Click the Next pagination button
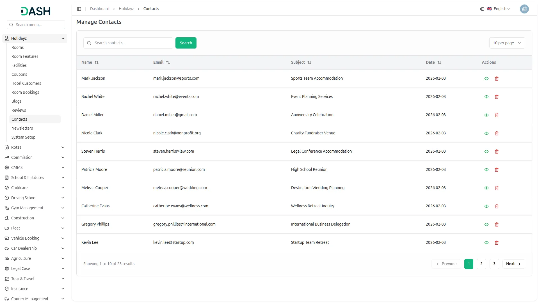This screenshot has width=539, height=303. 513,264
